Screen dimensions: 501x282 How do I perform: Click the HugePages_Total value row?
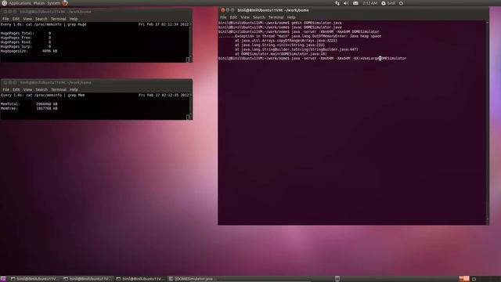click(26, 33)
